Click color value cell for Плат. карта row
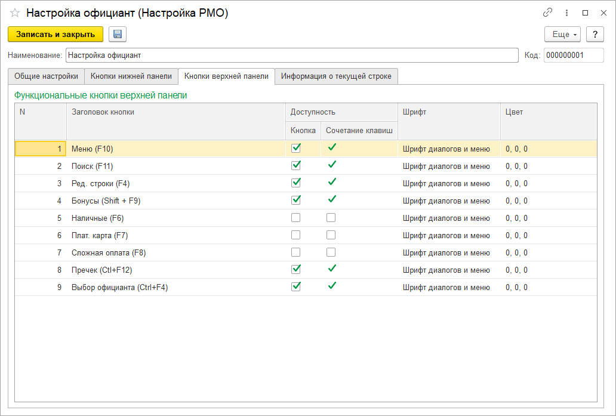This screenshot has width=616, height=416. click(x=516, y=235)
